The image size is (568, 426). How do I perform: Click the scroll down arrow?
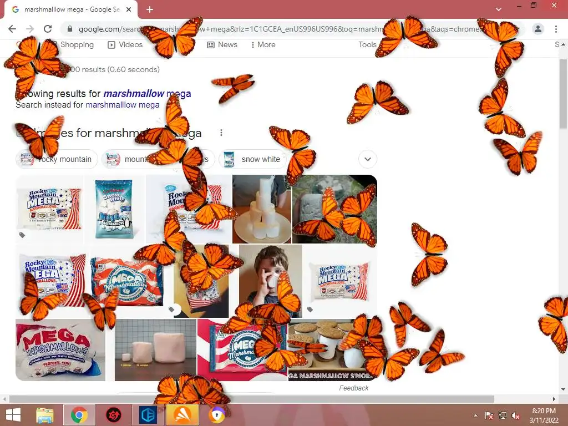coord(564,389)
